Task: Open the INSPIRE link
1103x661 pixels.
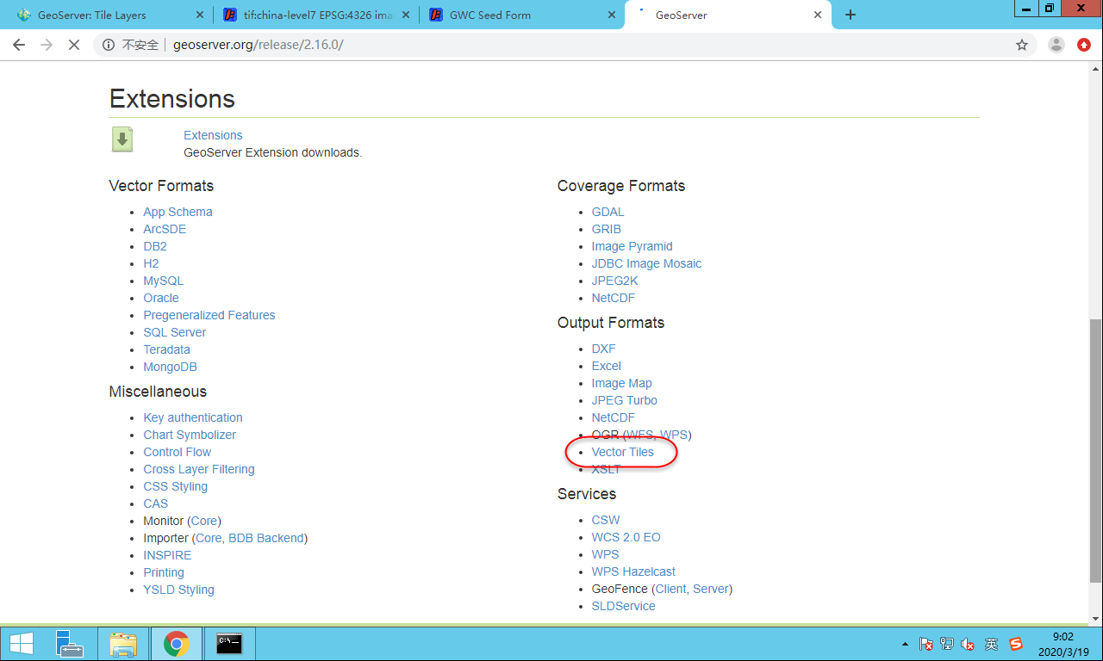Action: pos(167,555)
